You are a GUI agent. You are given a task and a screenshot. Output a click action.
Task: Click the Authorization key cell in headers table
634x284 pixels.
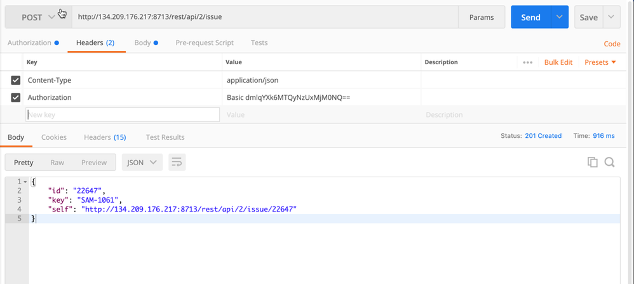coord(123,97)
